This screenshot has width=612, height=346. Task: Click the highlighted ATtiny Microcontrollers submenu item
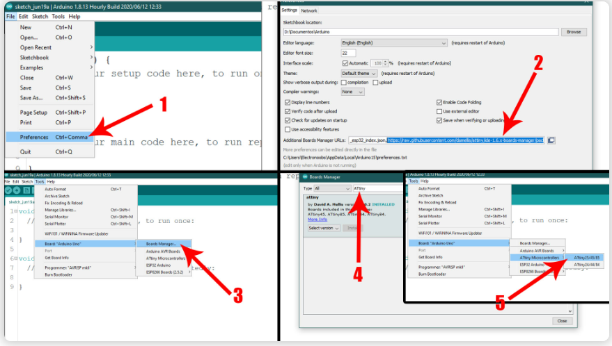538,258
